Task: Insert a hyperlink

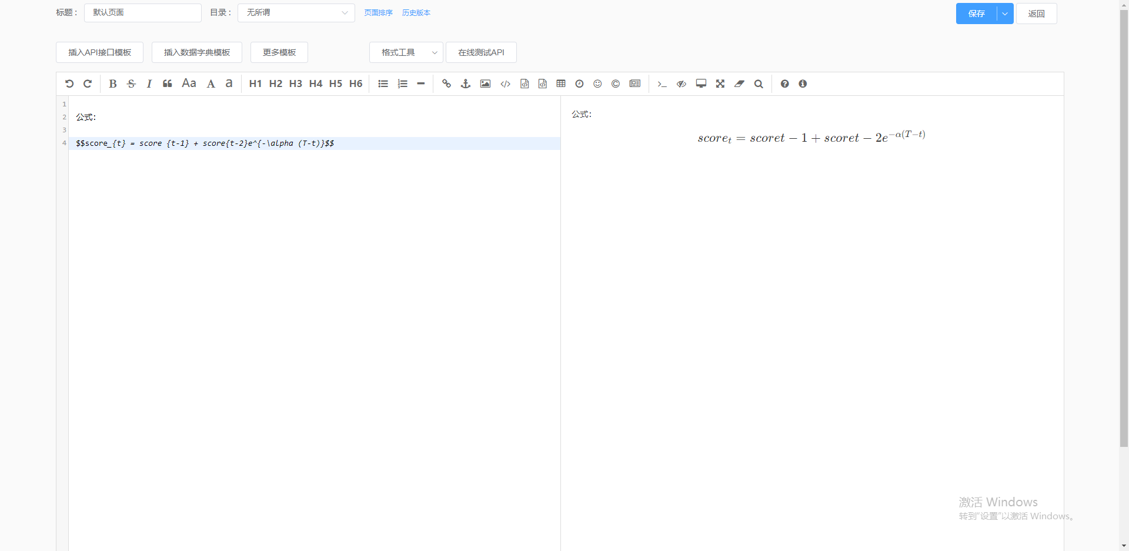Action: coord(446,84)
